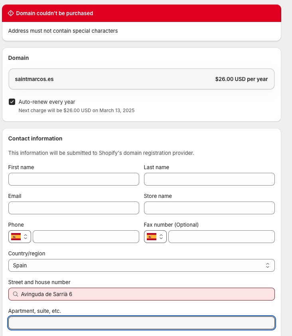This screenshot has height=336, width=292.
Task: Click the Domain couldn't be purchased banner
Action: [x=141, y=13]
